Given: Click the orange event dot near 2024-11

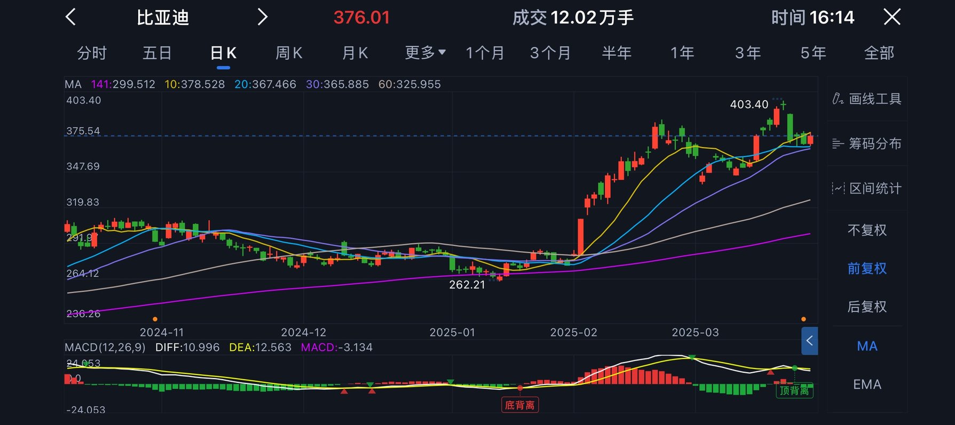Looking at the screenshot, I should coord(155,319).
